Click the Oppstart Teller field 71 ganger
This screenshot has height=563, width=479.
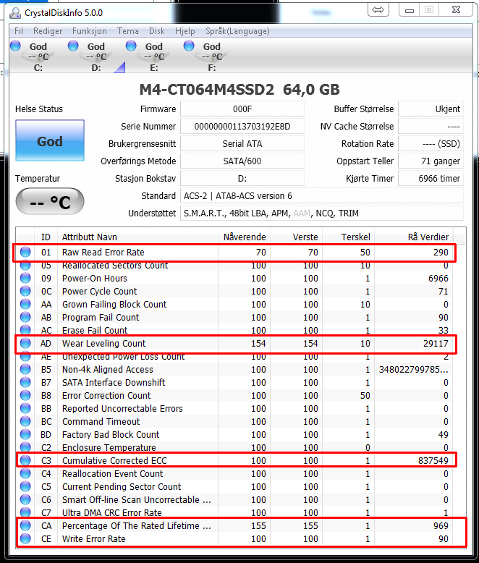[431, 161]
